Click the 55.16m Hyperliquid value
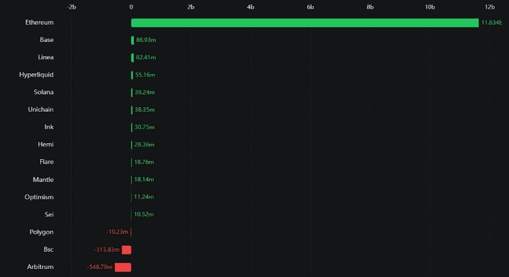The image size is (509, 277). (x=145, y=75)
